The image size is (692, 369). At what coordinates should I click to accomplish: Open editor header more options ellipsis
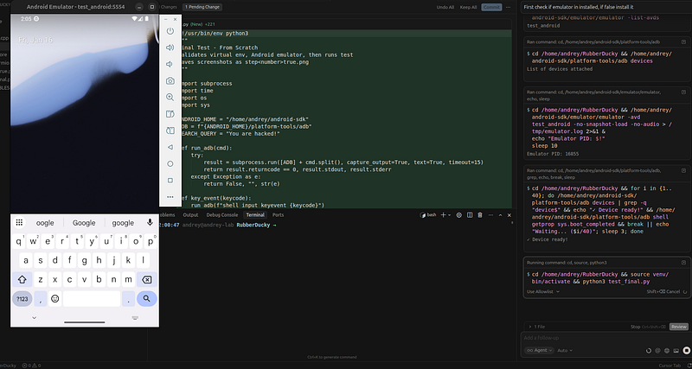(509, 7)
